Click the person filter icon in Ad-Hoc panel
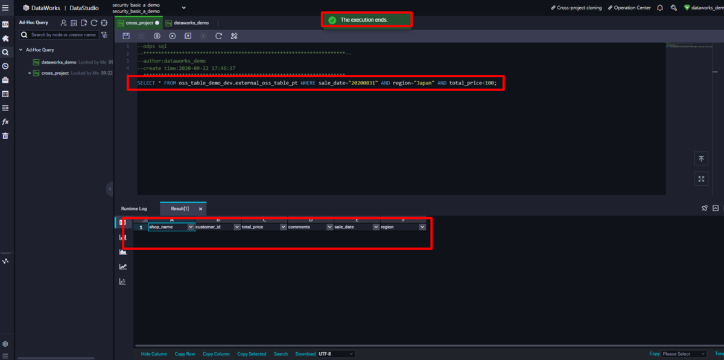The image size is (724, 360). (63, 23)
